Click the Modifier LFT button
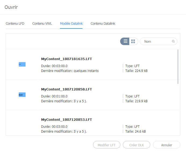 107,145
